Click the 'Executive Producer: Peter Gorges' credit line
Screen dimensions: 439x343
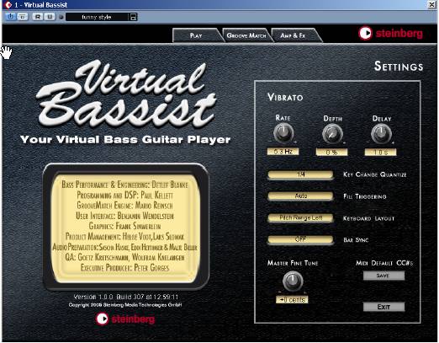pos(125,267)
